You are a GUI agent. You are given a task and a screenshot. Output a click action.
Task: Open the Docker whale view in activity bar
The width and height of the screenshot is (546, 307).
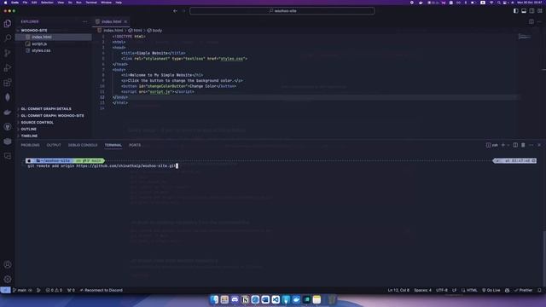click(x=8, y=112)
